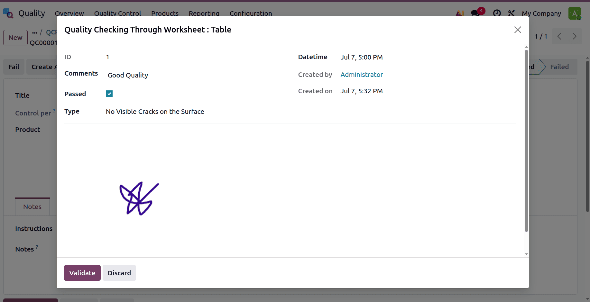The image size is (590, 302).
Task: Open the debug tools wrench icon
Action: (511, 13)
